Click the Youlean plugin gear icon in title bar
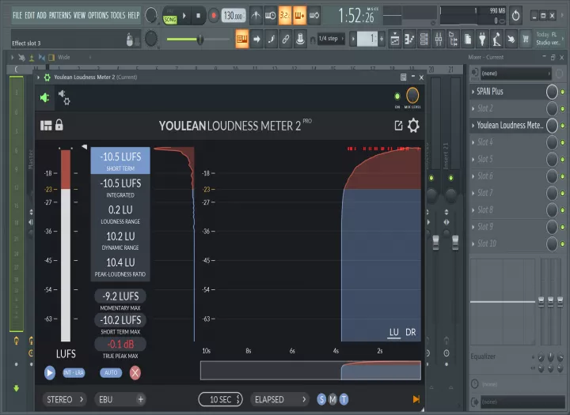Viewport: 570px width, 415px height. click(x=47, y=77)
